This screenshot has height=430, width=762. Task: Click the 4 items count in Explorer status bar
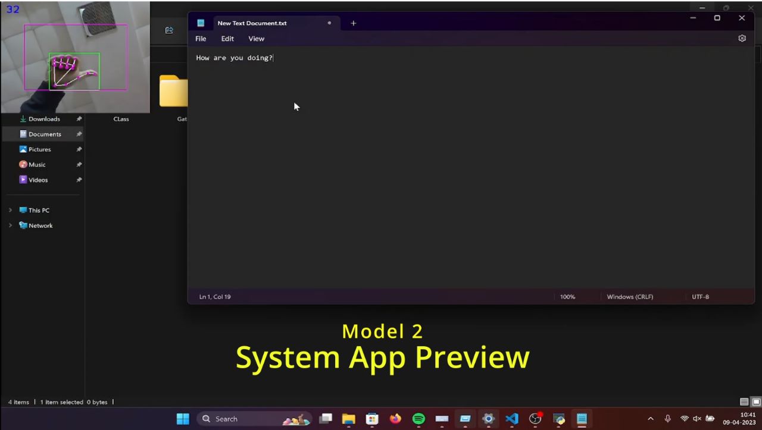click(18, 402)
